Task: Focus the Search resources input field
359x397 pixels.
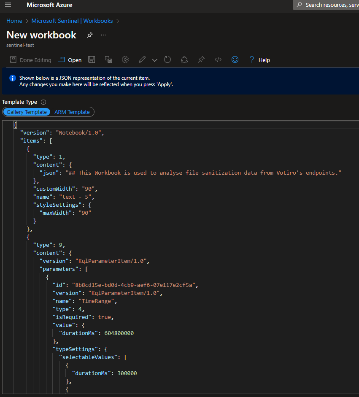Action: pos(326,5)
